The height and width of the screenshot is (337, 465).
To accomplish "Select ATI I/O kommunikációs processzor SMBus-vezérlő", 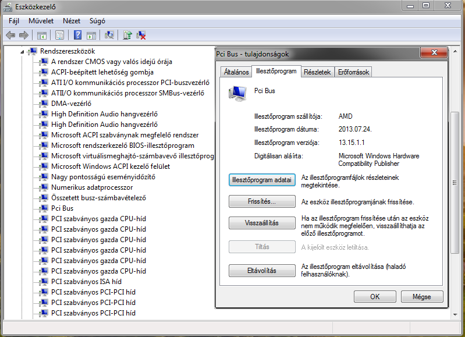I will pos(127,93).
